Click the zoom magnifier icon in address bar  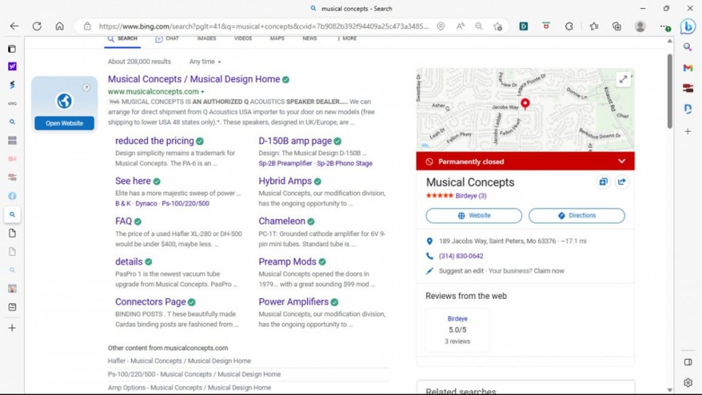tap(479, 26)
